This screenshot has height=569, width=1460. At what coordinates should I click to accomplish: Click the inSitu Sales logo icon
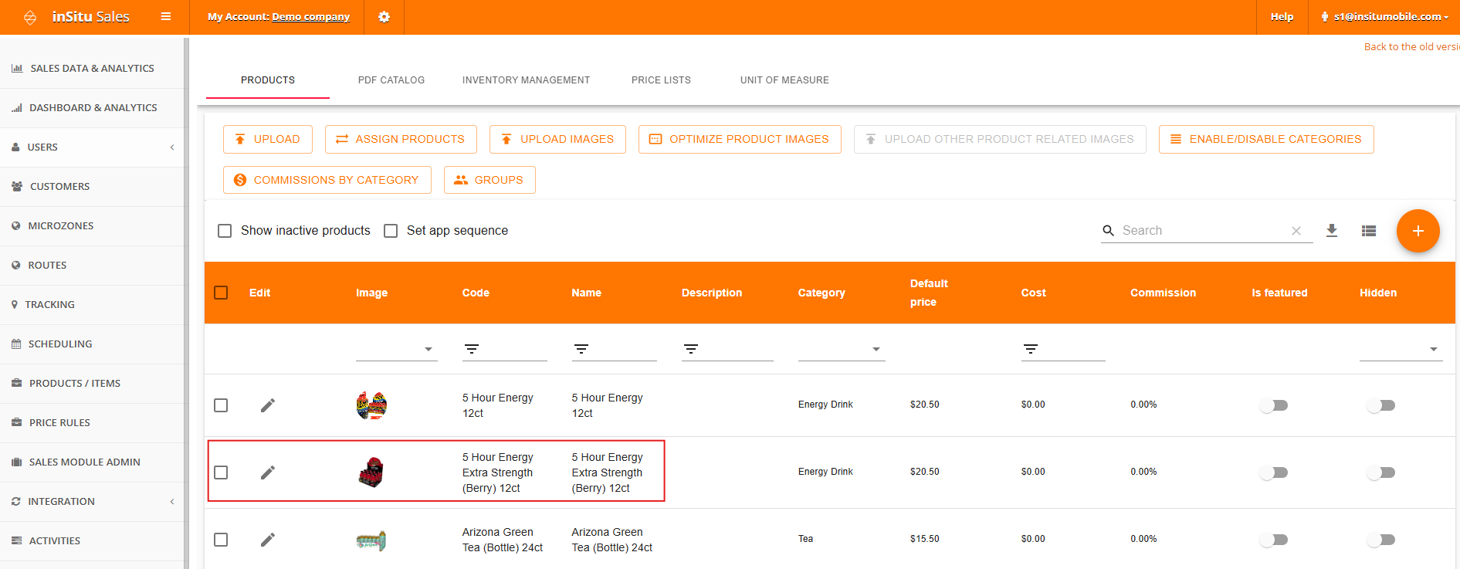coord(30,17)
